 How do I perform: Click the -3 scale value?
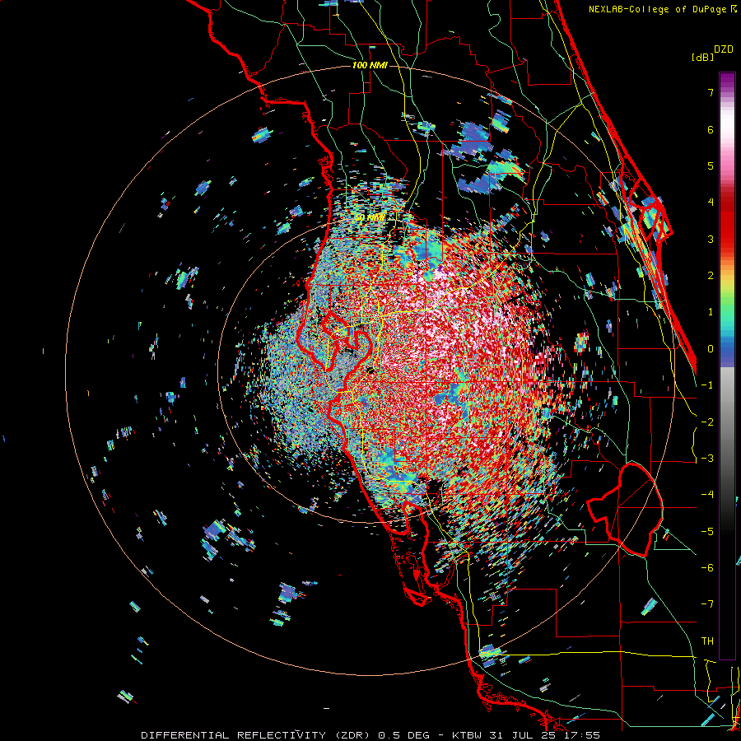(x=707, y=459)
